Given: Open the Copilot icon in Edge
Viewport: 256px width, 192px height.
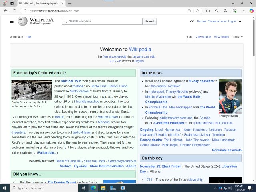Looking at the screenshot, I should (251, 11).
